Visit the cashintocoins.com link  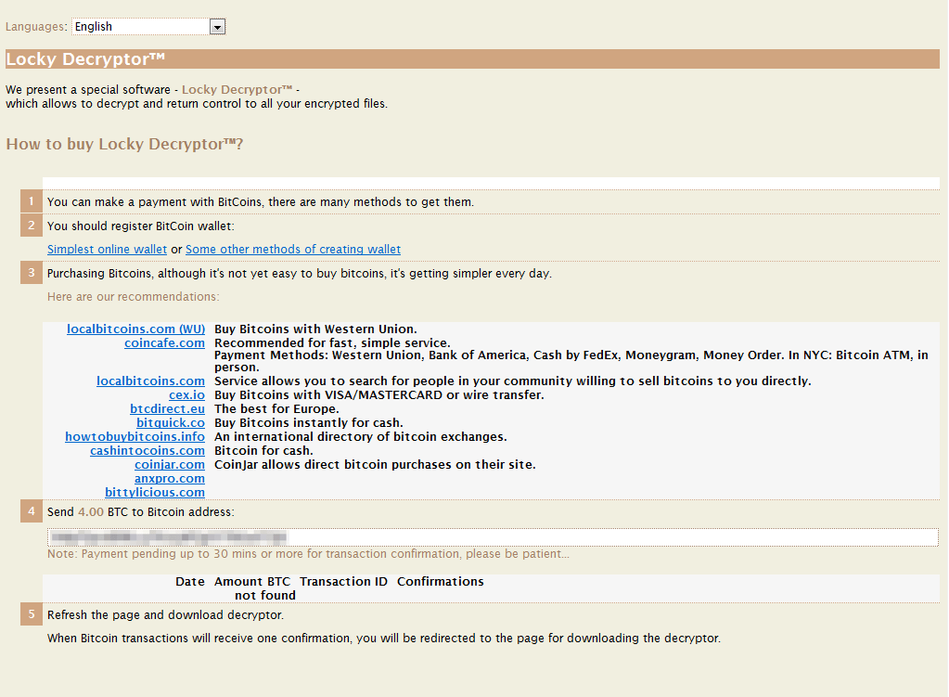click(x=147, y=451)
